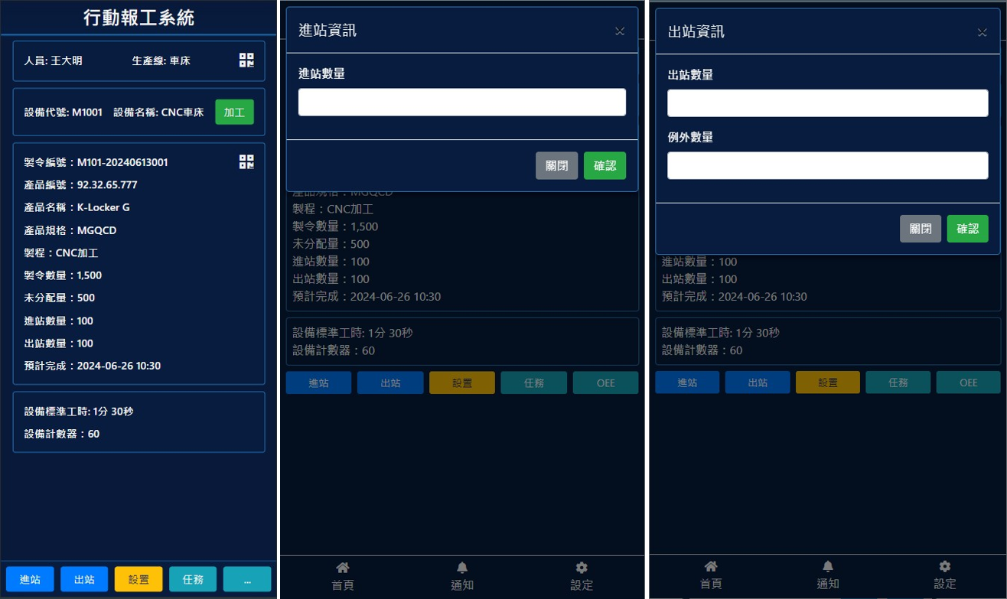Click 製令編號：M101-20240613001 text
Viewport: 1007px width, 599px height.
(96, 162)
